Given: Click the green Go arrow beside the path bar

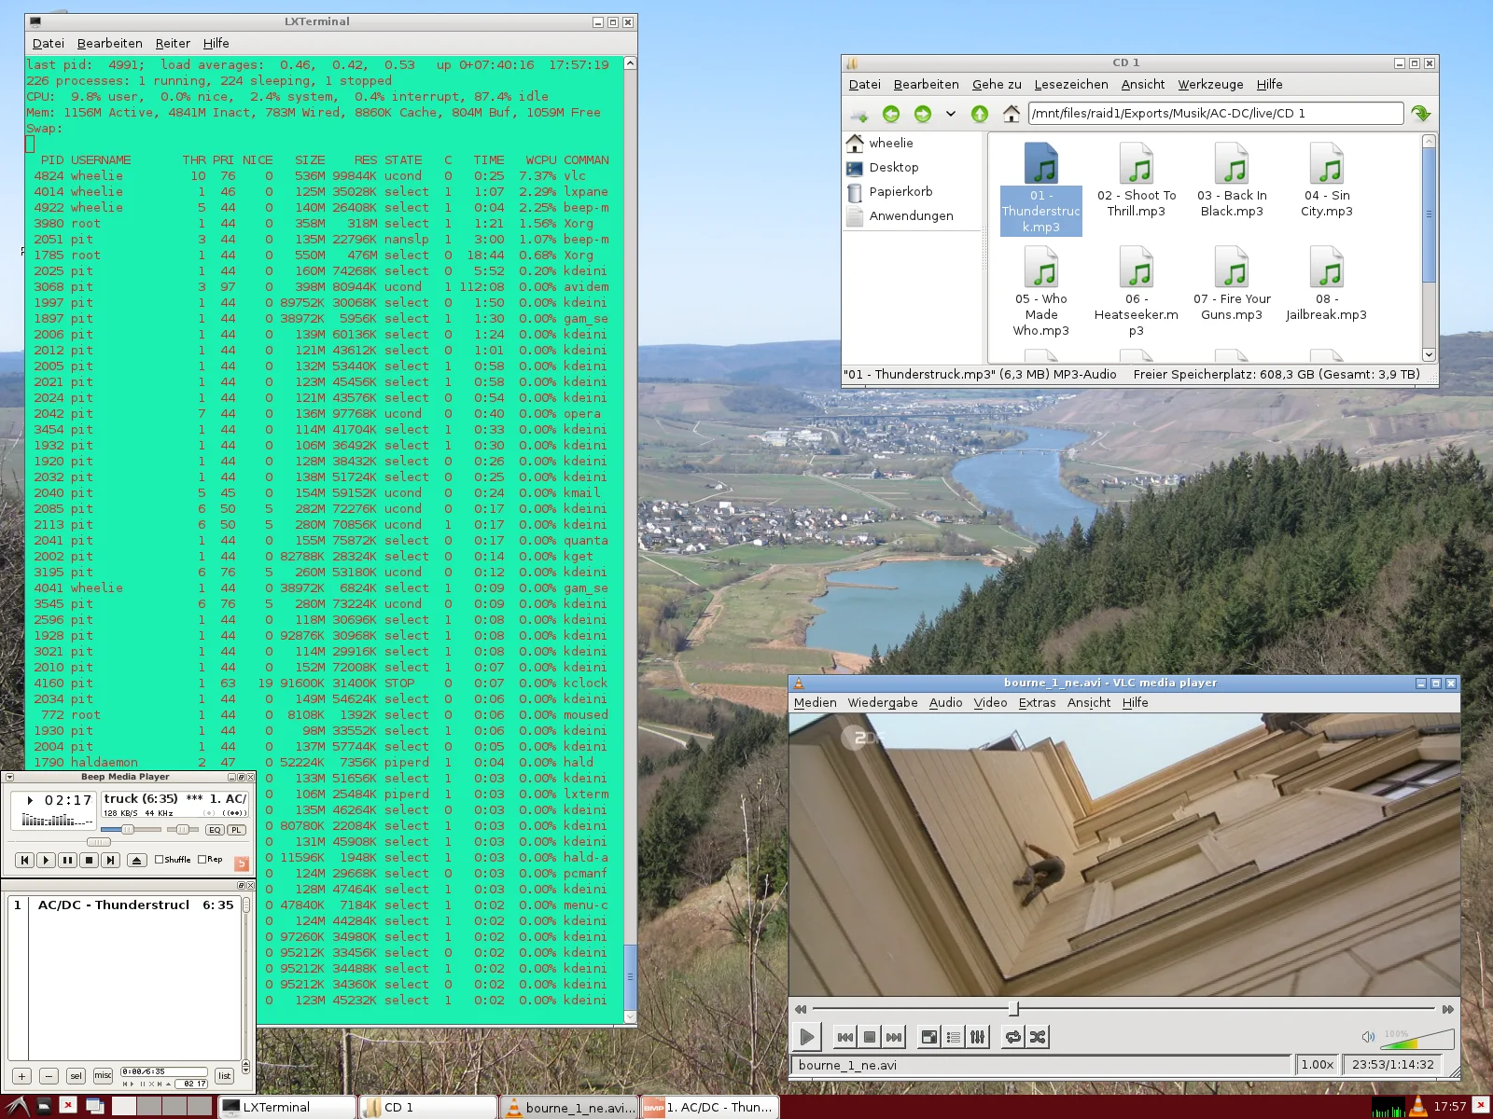Looking at the screenshot, I should (1421, 114).
